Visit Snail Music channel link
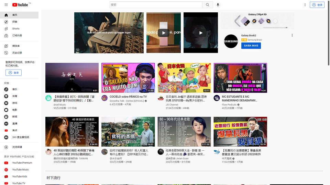Screen dimensions: 330x185 pos(60,105)
